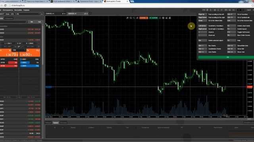Click the Show/Hide Grid hotkey text

[x=242, y=46]
